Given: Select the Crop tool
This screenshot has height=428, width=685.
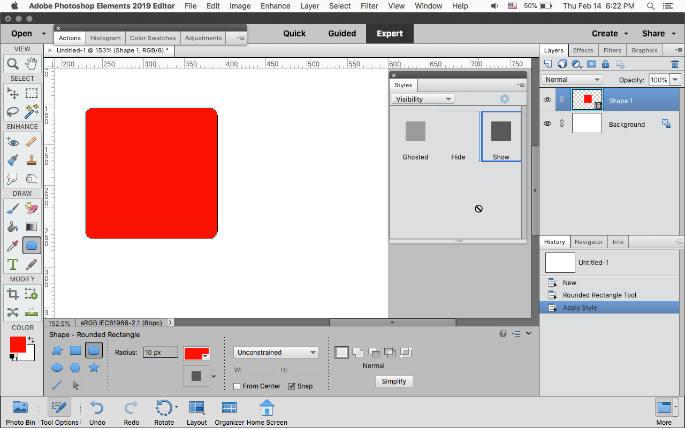Looking at the screenshot, I should tap(13, 294).
